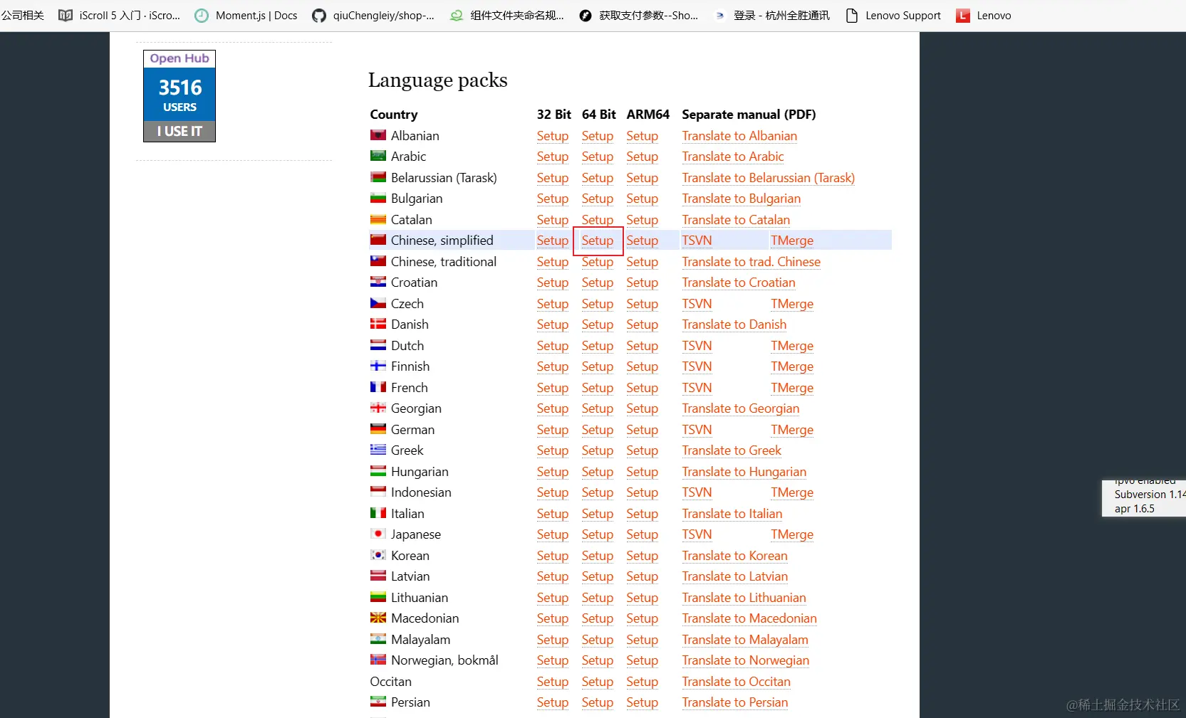Click the Catalan flag icon
The height and width of the screenshot is (718, 1186).
pos(378,219)
